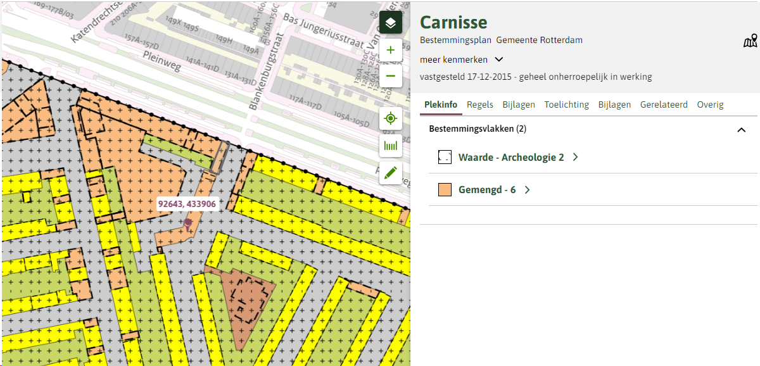Activate the locate-me target icon
This screenshot has width=760, height=366.
[391, 118]
